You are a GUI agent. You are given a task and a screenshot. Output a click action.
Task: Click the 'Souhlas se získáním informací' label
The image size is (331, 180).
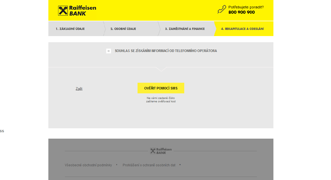tap(166, 51)
